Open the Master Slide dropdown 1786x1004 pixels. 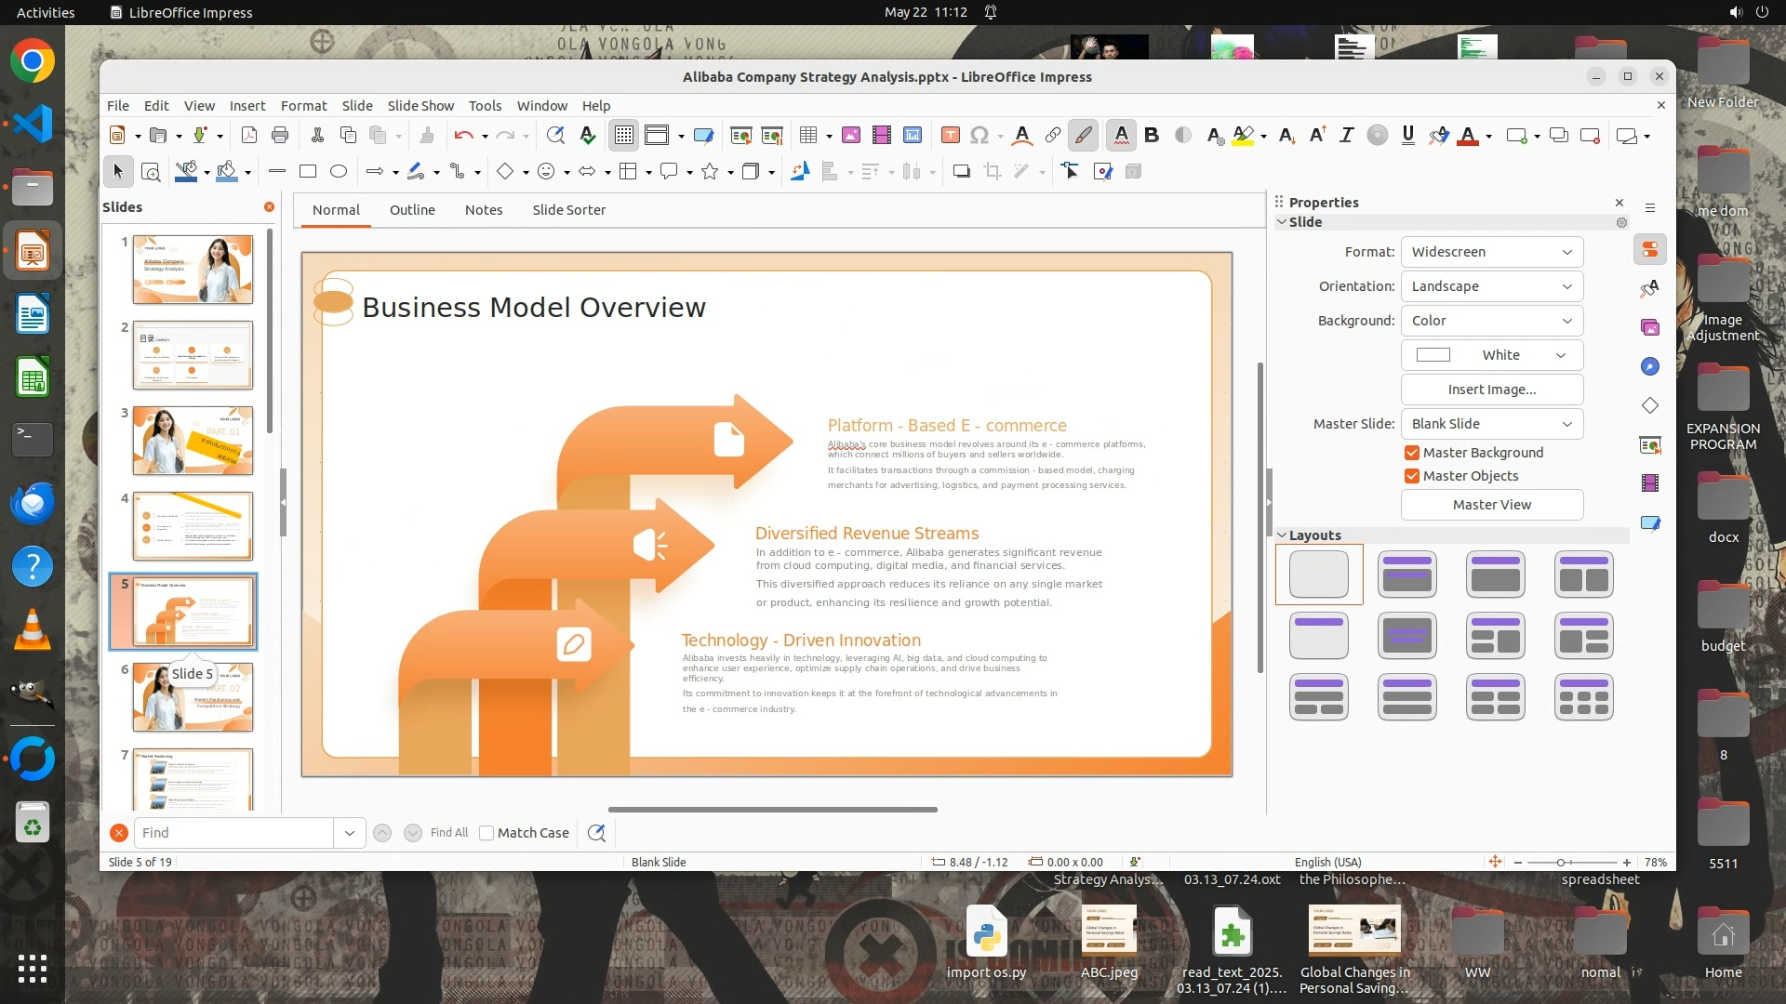click(1491, 424)
